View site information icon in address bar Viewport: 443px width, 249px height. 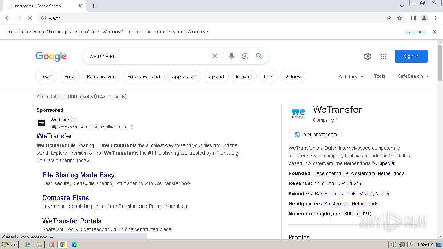click(44, 18)
